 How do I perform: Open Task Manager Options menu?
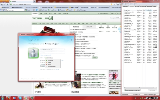(x=127, y=4)
